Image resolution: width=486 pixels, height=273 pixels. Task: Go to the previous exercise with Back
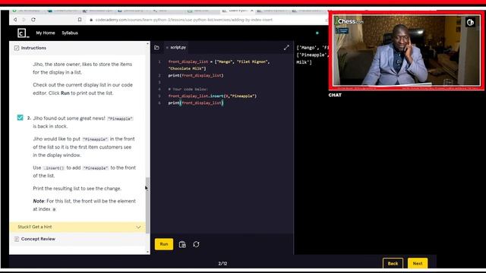point(393,263)
